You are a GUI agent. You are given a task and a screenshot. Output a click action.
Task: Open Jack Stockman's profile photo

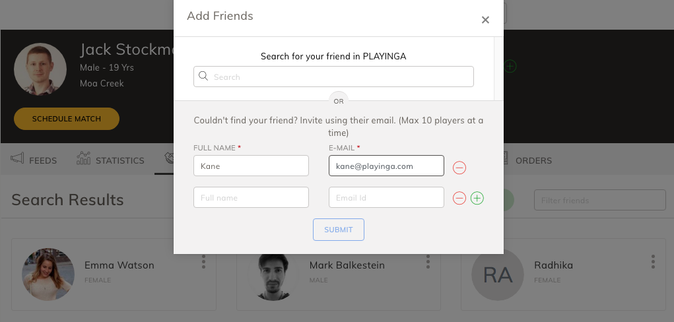click(x=40, y=69)
